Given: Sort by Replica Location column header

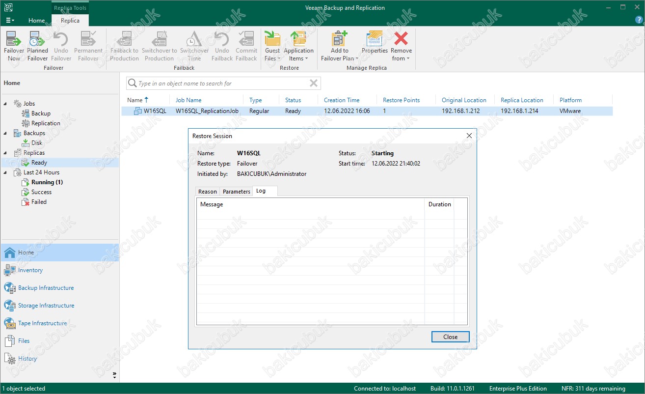Looking at the screenshot, I should pos(522,100).
